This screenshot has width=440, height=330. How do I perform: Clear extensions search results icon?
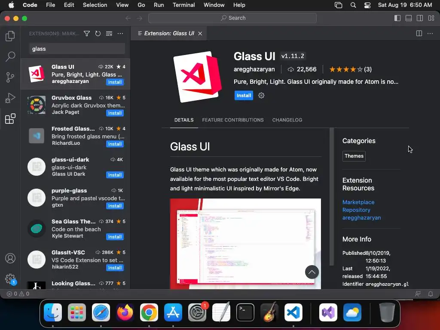point(109,34)
